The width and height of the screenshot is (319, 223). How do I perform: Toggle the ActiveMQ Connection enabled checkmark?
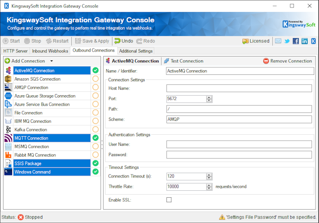pos(95,70)
